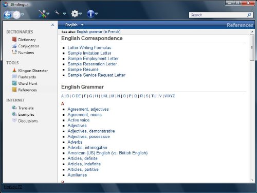The image size is (257, 193).
Task: Open Examples under Internet
Action: [x=23, y=114]
